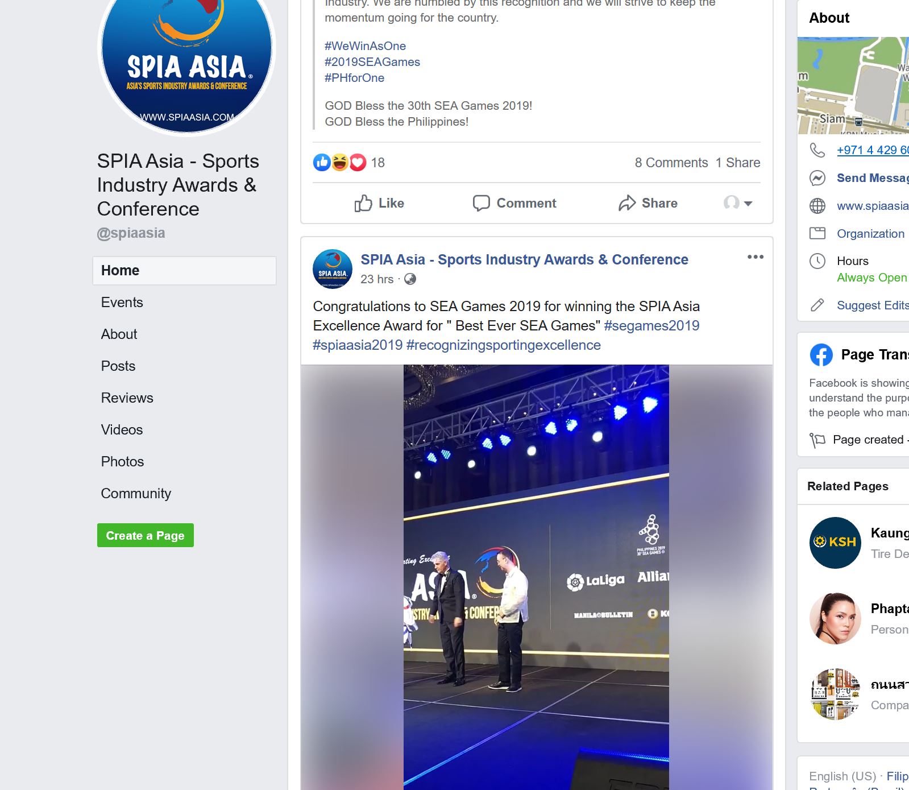Open the public audience globe icon
909x790 pixels.
(410, 279)
